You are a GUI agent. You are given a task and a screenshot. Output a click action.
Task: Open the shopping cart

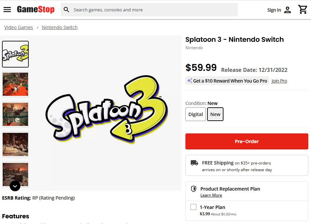303,10
